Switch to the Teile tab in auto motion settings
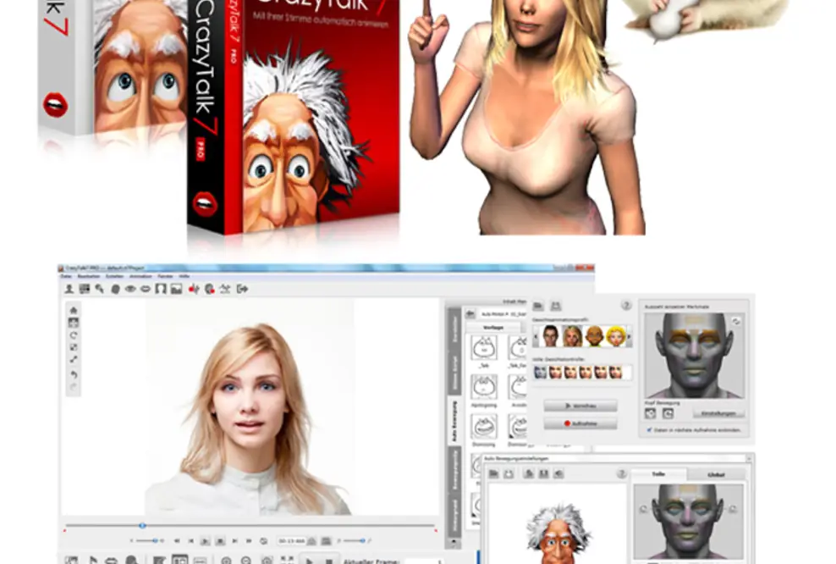This screenshot has width=836, height=564. [x=658, y=474]
